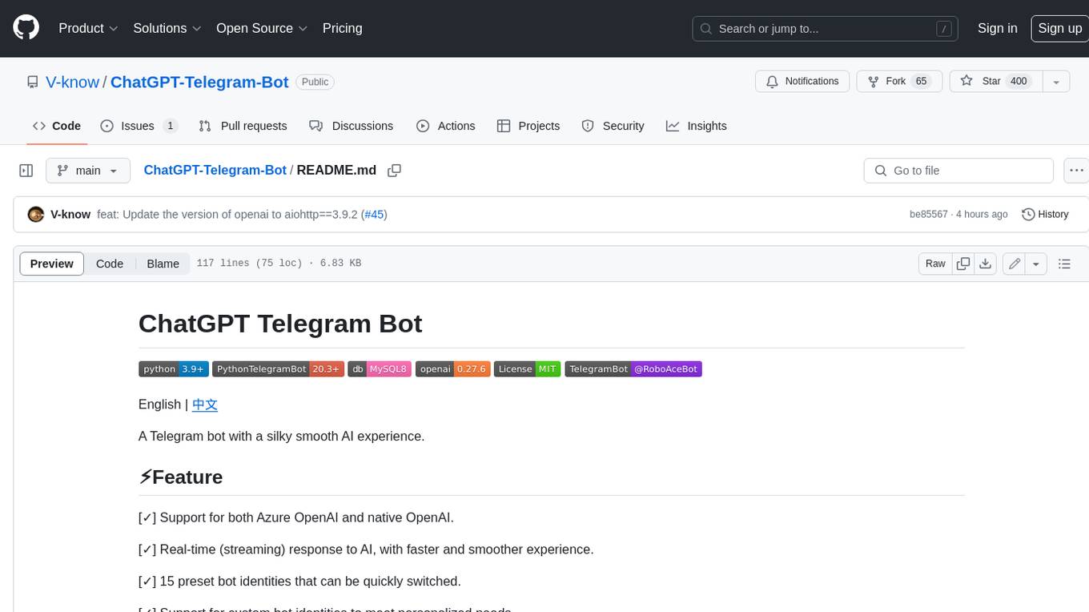The image size is (1089, 612).
Task: Open the V-know owner profile link
Action: (72, 82)
